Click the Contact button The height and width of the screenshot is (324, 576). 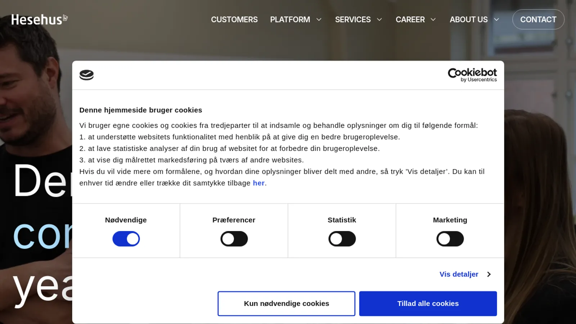tap(538, 19)
